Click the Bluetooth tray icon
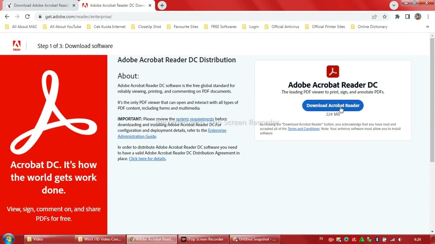Image resolution: width=435 pixels, height=244 pixels. pyautogui.click(x=377, y=240)
